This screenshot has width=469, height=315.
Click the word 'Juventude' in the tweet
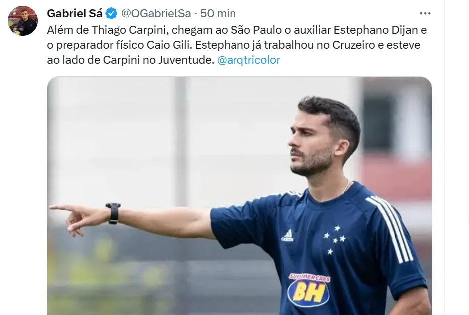point(186,60)
